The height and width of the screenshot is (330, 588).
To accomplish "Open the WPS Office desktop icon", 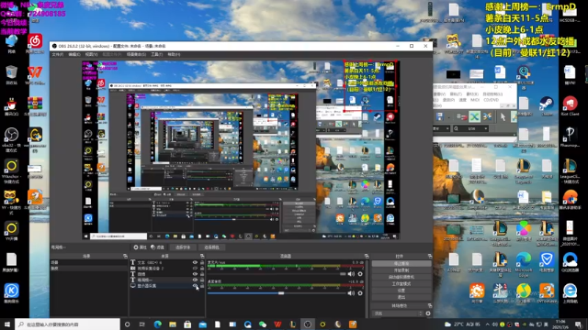I will click(35, 75).
